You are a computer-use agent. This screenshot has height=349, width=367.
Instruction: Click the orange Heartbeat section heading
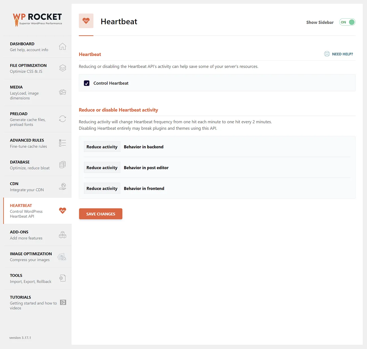coord(90,54)
